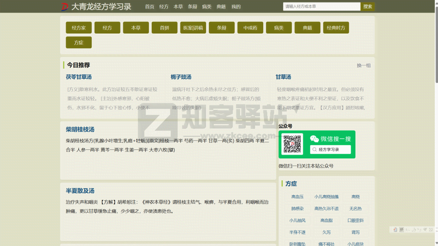The width and height of the screenshot is (438, 246).
Task: Click 换一组 to refresh recommendations
Action: click(x=363, y=65)
